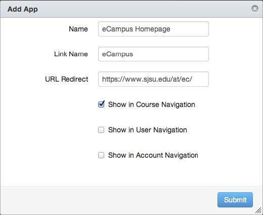Click the 'Name' field label

[x=78, y=29]
